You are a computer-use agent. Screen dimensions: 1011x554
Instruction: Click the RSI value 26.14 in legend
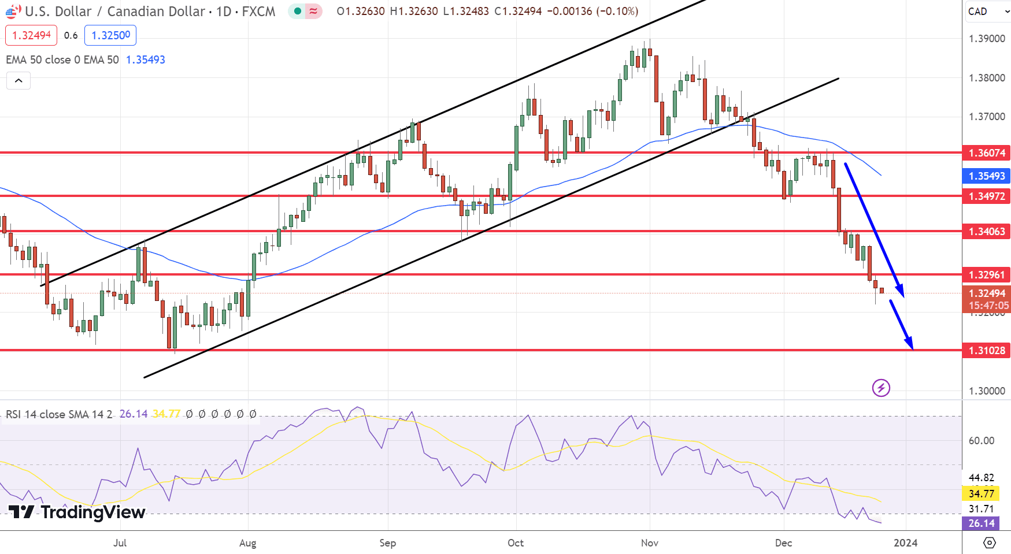(133, 414)
